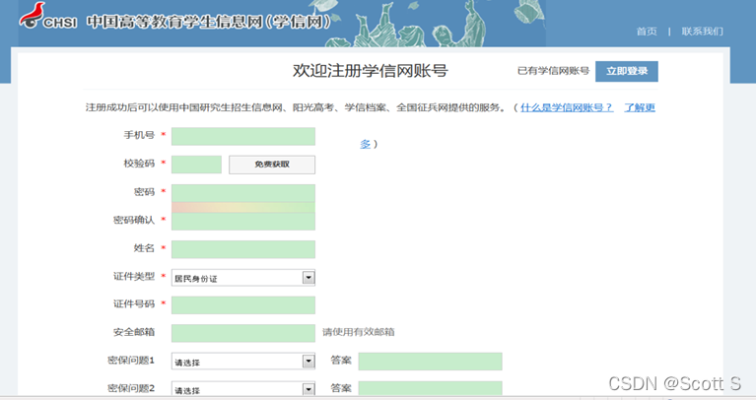Image resolution: width=756 pixels, height=400 pixels.
Task: Click the CHSI logo icon
Action: (47, 17)
